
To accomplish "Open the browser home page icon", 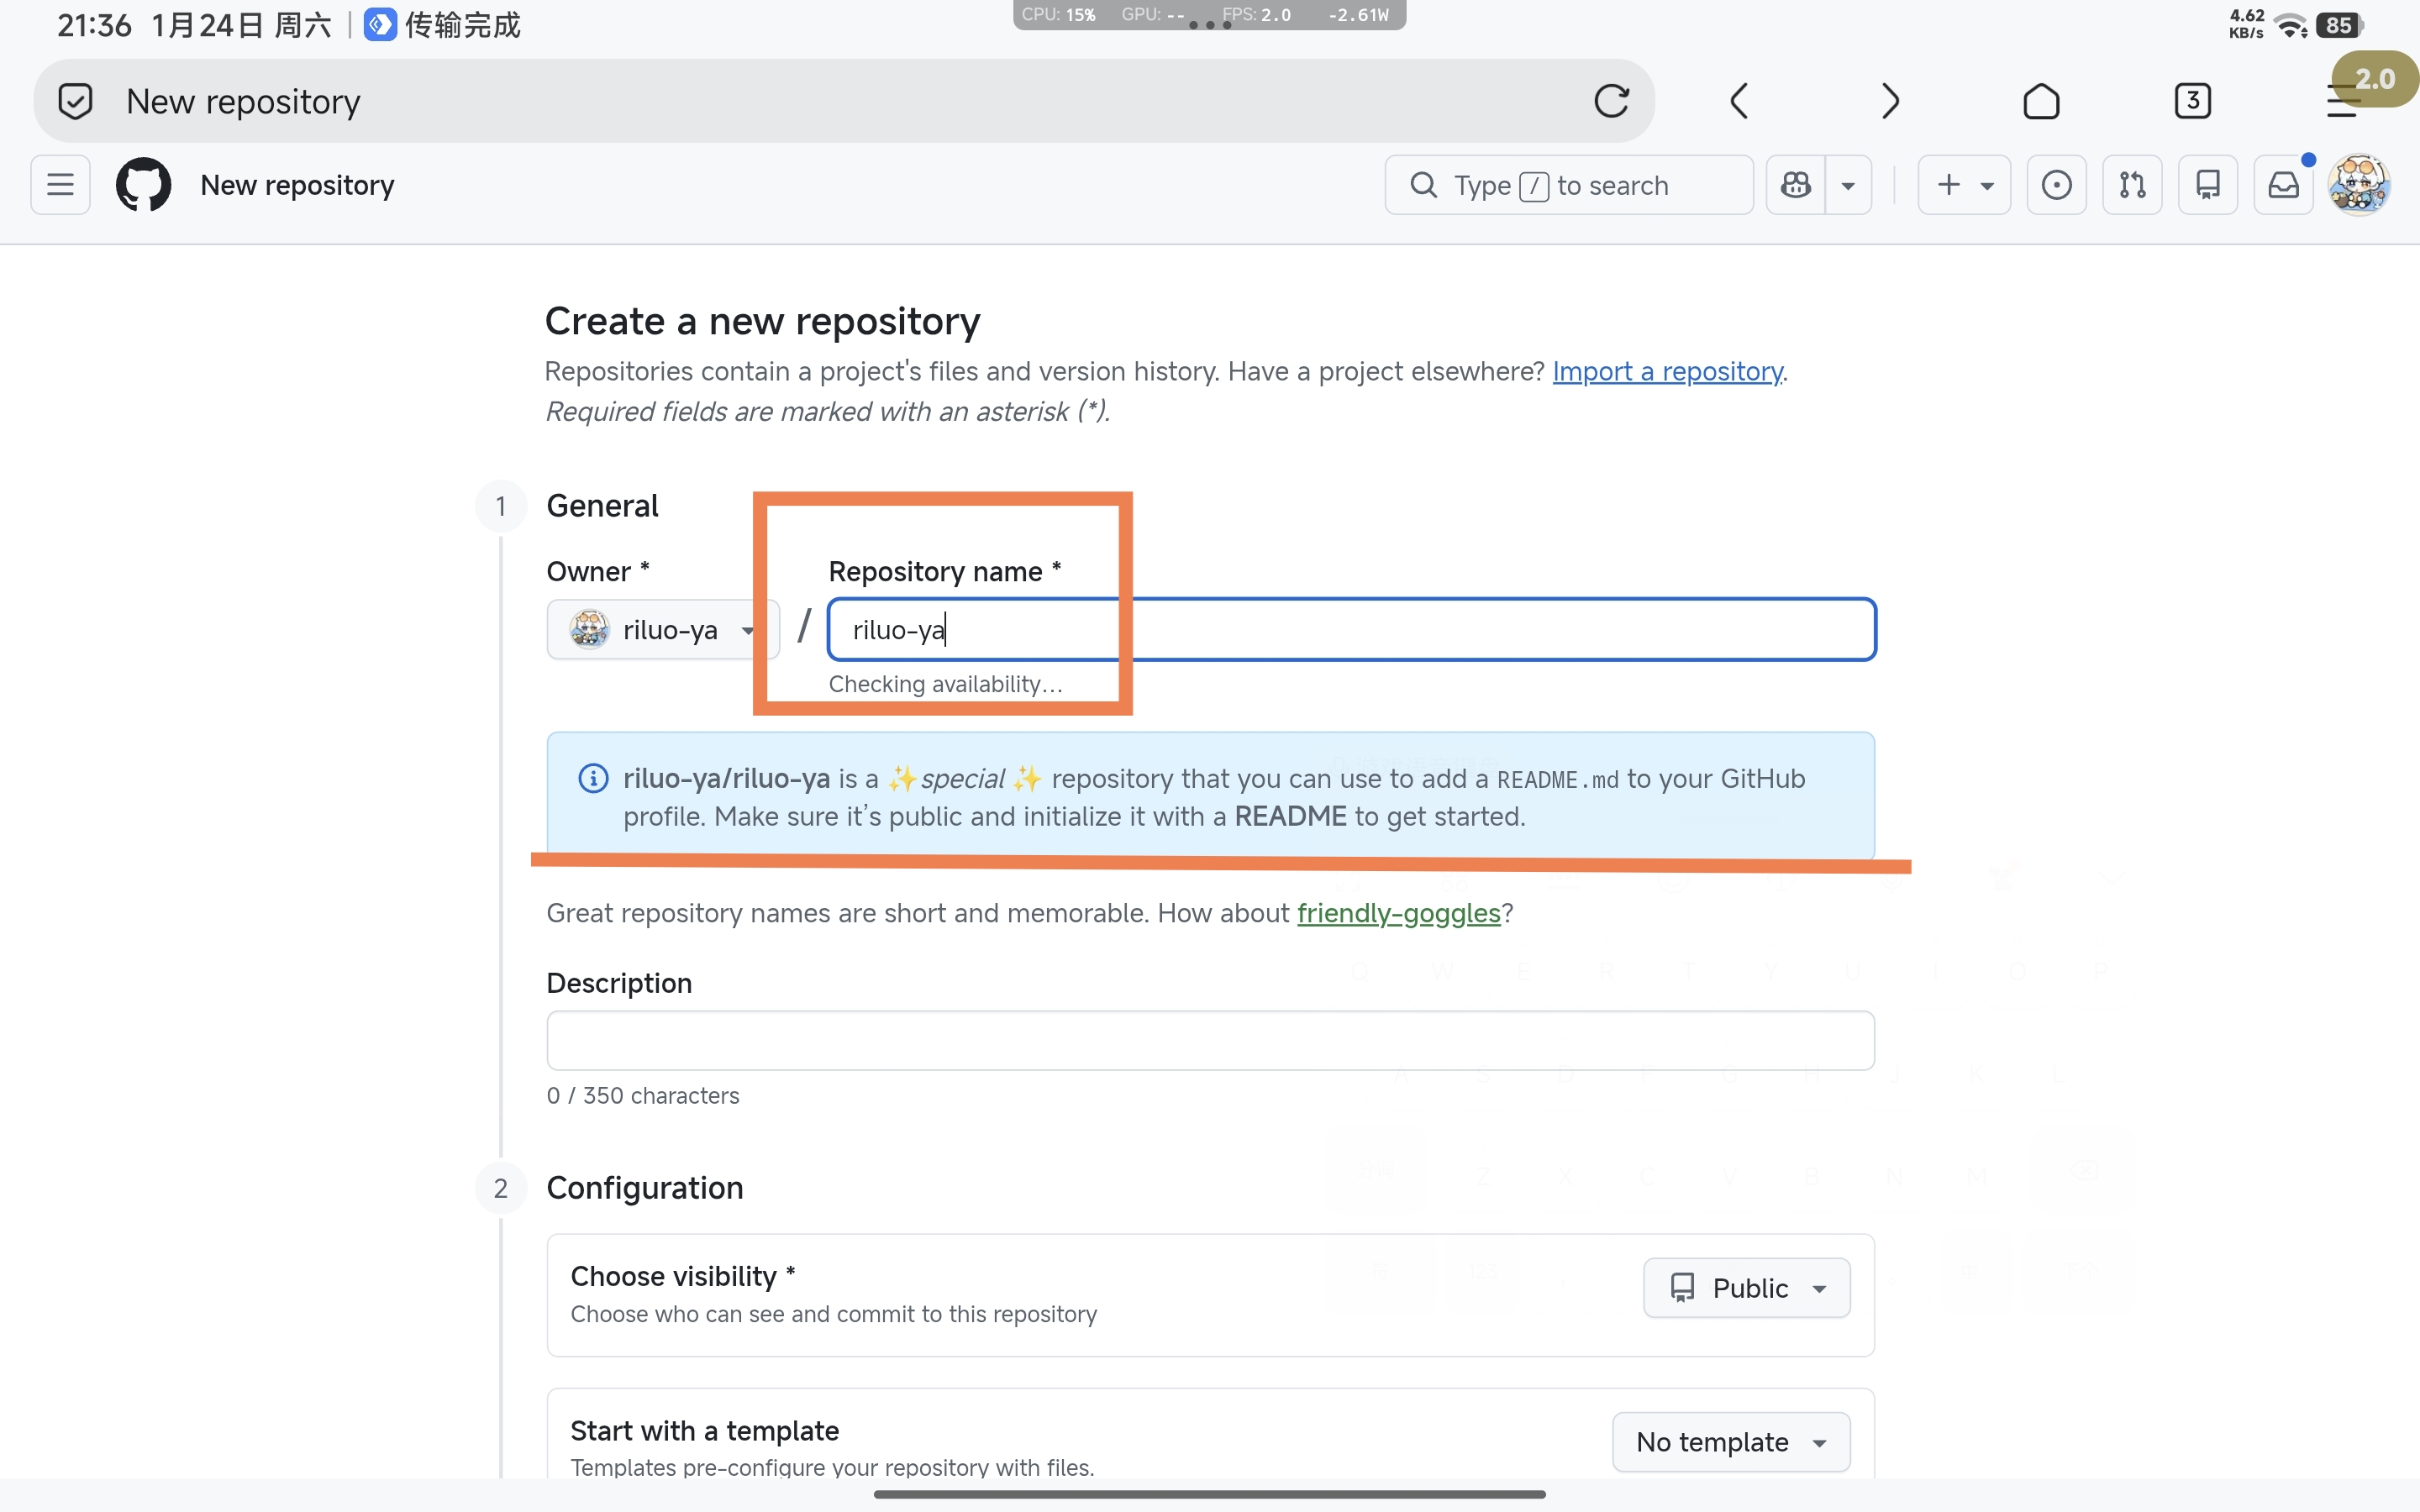I will [2041, 101].
